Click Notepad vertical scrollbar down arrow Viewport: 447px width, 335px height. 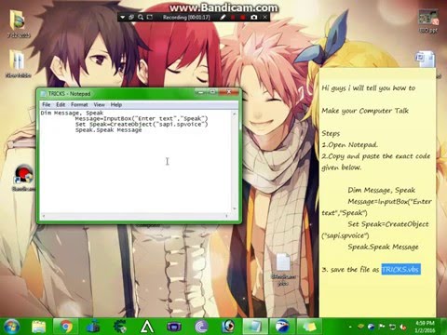pos(235,209)
